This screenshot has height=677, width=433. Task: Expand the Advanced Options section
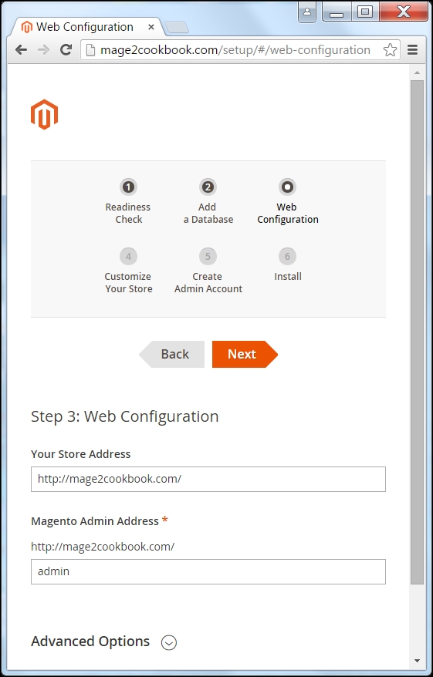169,642
